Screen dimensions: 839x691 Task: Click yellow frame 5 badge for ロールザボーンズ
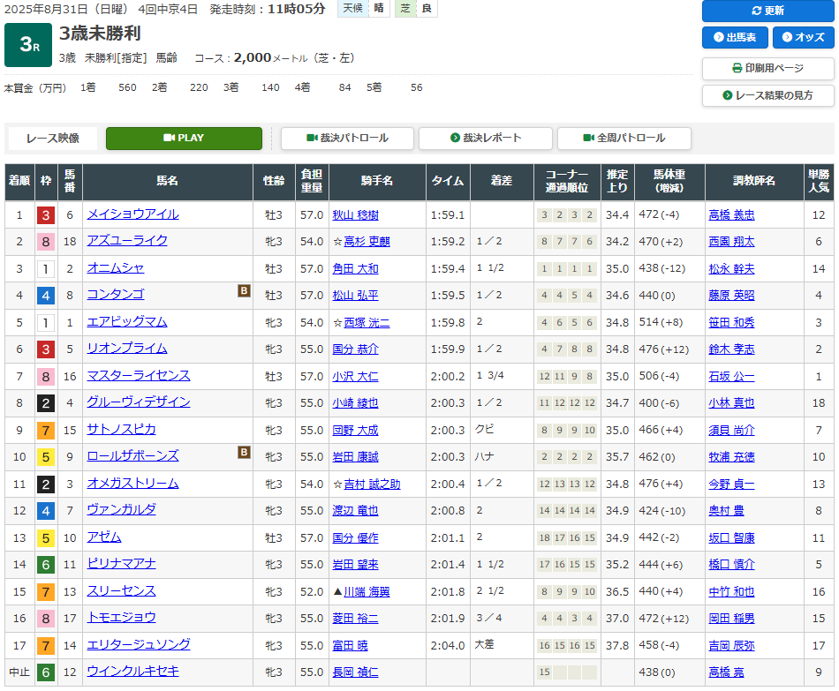[45, 457]
